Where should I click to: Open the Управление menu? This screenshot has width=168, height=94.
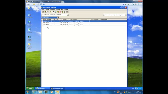[x=52, y=9]
